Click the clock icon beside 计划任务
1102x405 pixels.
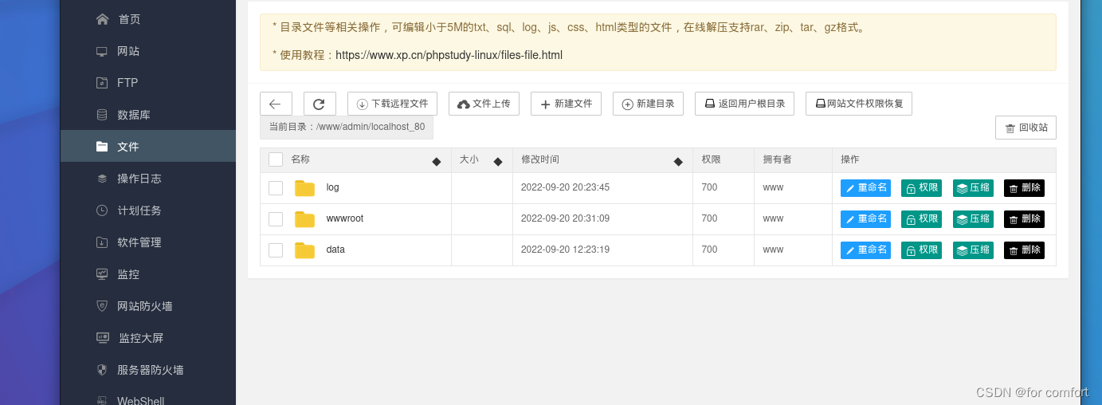[102, 210]
